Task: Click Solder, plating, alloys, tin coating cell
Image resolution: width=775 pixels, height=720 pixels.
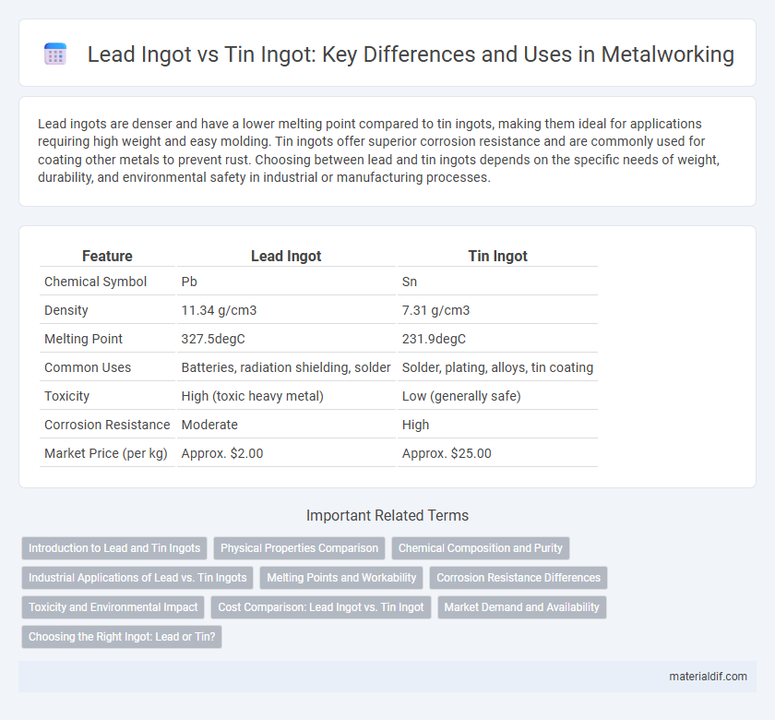Action: (497, 368)
